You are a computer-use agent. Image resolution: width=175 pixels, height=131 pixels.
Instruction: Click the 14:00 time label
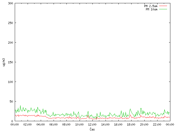coord(105,124)
